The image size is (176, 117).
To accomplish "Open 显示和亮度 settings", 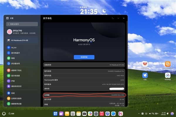I will coord(22,76).
